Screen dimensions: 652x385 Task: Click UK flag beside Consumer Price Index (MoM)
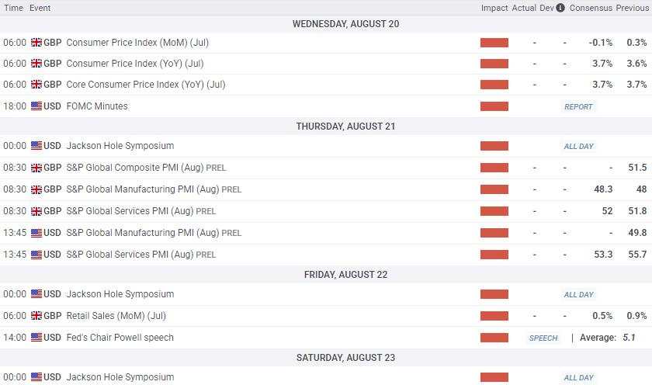coord(36,43)
